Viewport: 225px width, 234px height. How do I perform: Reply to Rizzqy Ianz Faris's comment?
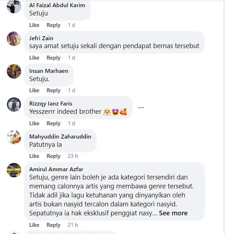tap(53, 123)
